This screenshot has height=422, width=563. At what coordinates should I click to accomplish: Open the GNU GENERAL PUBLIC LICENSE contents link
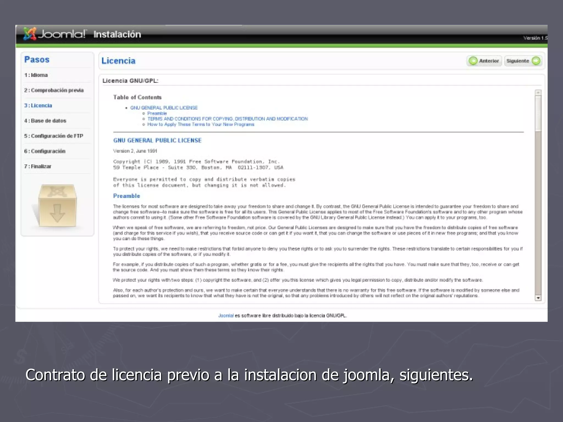[164, 108]
